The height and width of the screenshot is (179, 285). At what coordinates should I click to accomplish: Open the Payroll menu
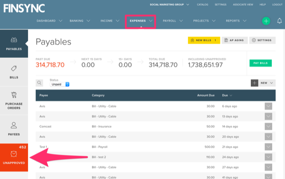click(173, 21)
